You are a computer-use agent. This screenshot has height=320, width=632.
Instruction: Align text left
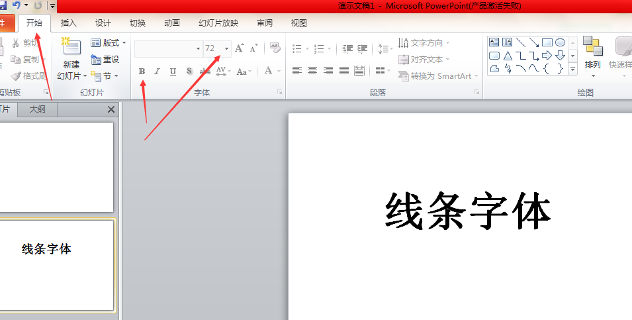coord(297,71)
